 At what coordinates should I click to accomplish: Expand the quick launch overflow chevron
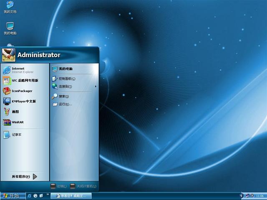(x=48, y=195)
